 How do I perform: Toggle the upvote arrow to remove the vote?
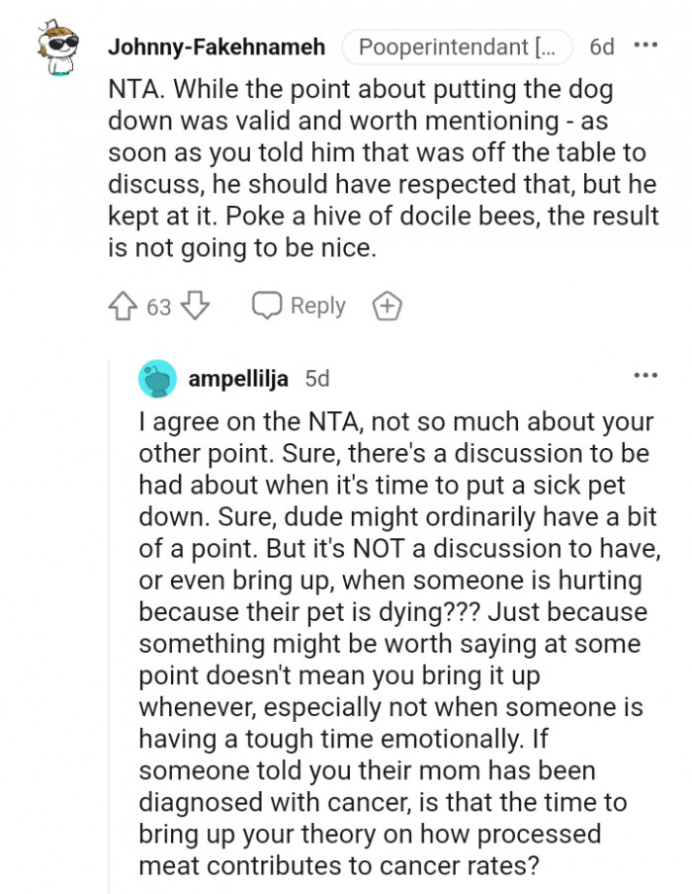(122, 307)
